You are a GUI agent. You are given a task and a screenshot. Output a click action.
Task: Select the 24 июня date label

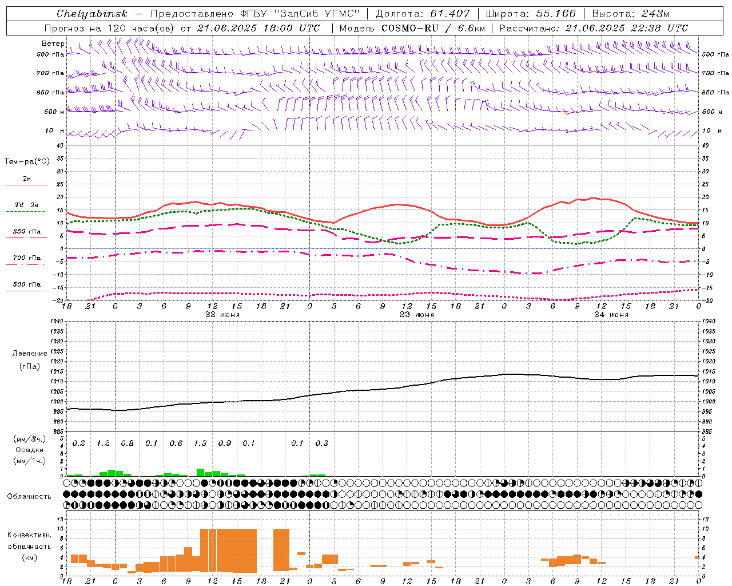pos(611,314)
